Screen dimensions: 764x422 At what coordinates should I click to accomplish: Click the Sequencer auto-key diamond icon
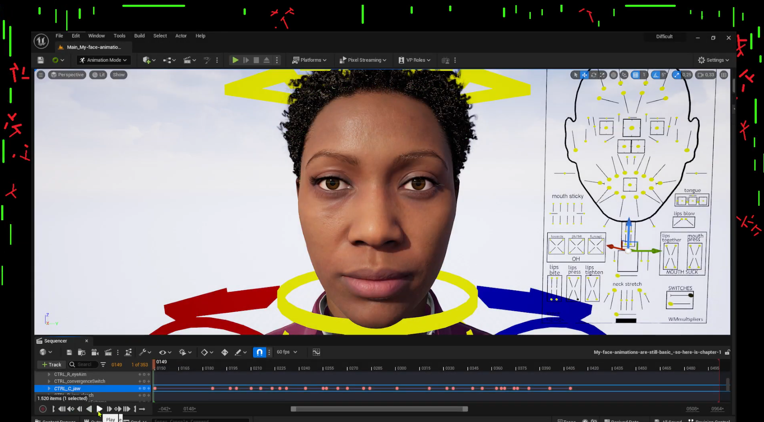point(225,352)
